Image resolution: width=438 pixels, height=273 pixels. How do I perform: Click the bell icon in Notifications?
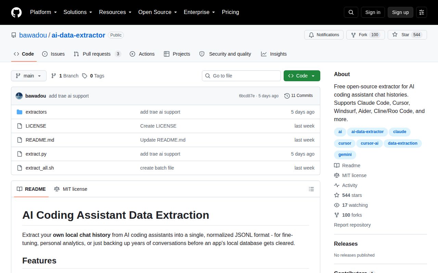coord(311,35)
